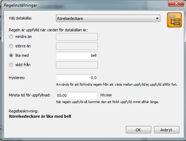The width and height of the screenshot is (186, 141).
Task: Expand the dropdown arrow for Välj datakälla
Action: (x=157, y=18)
